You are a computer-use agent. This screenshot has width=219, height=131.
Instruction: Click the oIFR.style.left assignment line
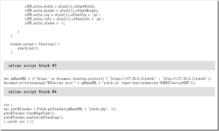(64, 19)
